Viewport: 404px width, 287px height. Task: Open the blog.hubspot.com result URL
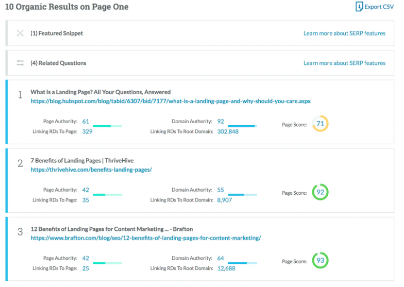click(170, 102)
